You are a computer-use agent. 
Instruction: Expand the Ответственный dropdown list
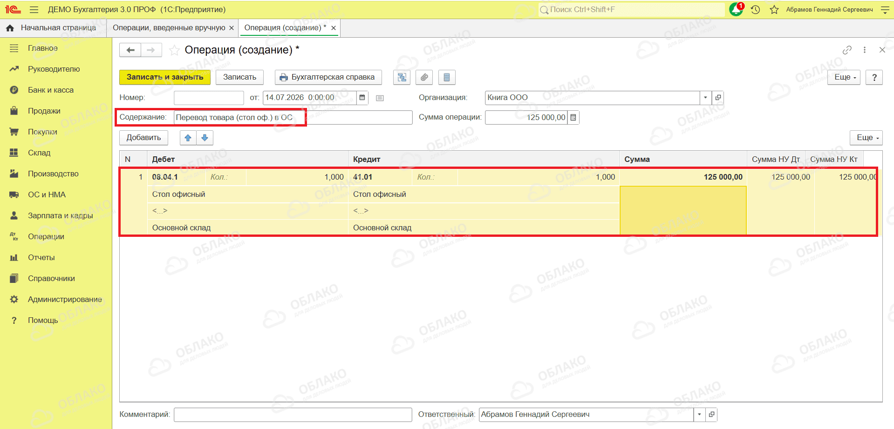(x=699, y=415)
